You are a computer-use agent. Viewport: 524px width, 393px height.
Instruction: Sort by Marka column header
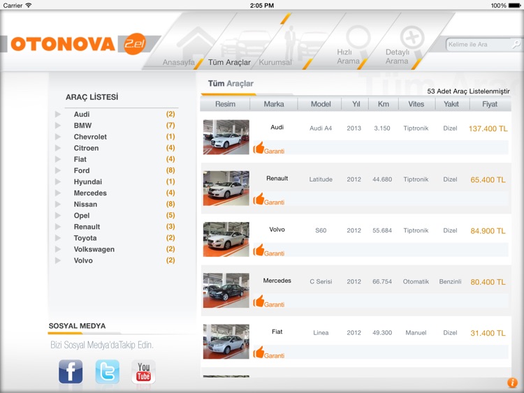pos(274,104)
